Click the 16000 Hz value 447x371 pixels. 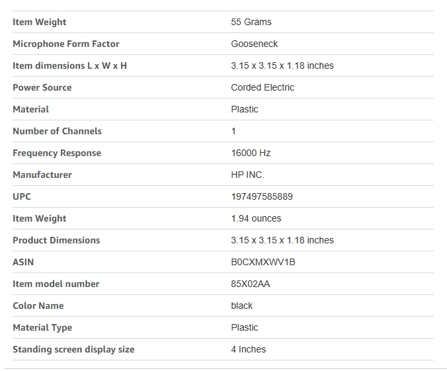251,153
